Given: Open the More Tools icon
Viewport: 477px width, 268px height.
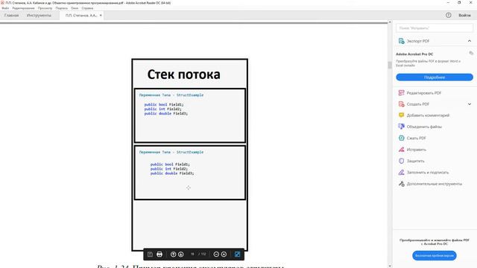Looking at the screenshot, I should pos(401,184).
